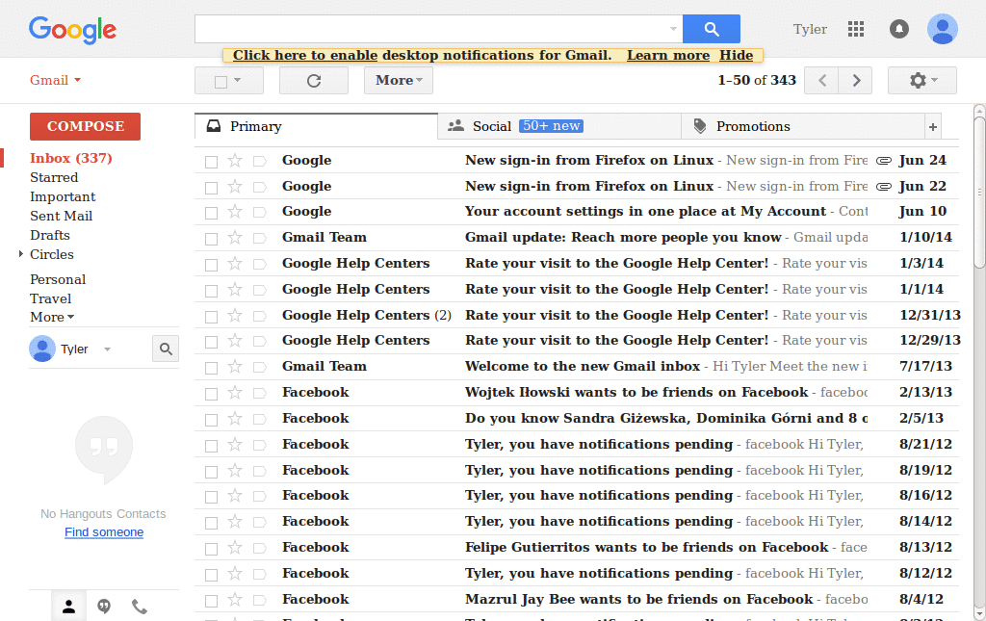Click the vertical scrollbar thumb
The height and width of the screenshot is (621, 986).
point(979,192)
